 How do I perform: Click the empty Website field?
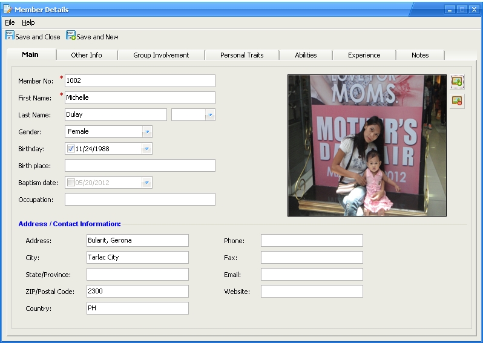pos(312,291)
